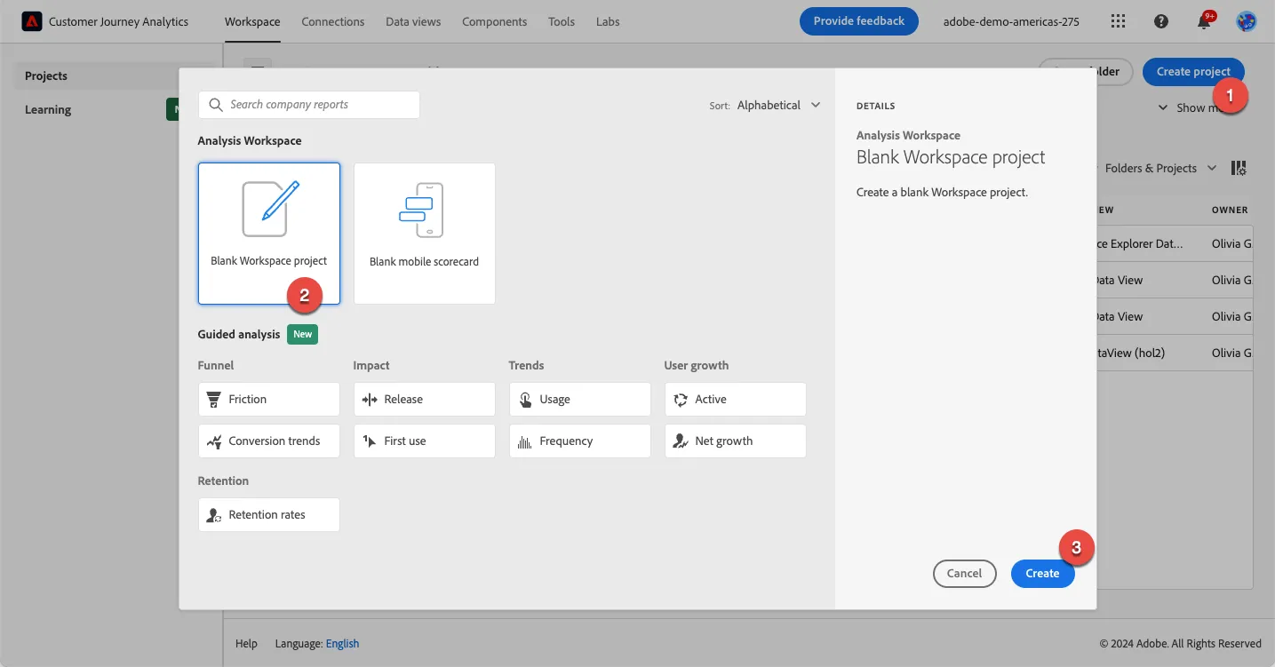Click the Create project button
1275x667 pixels.
pos(1193,72)
